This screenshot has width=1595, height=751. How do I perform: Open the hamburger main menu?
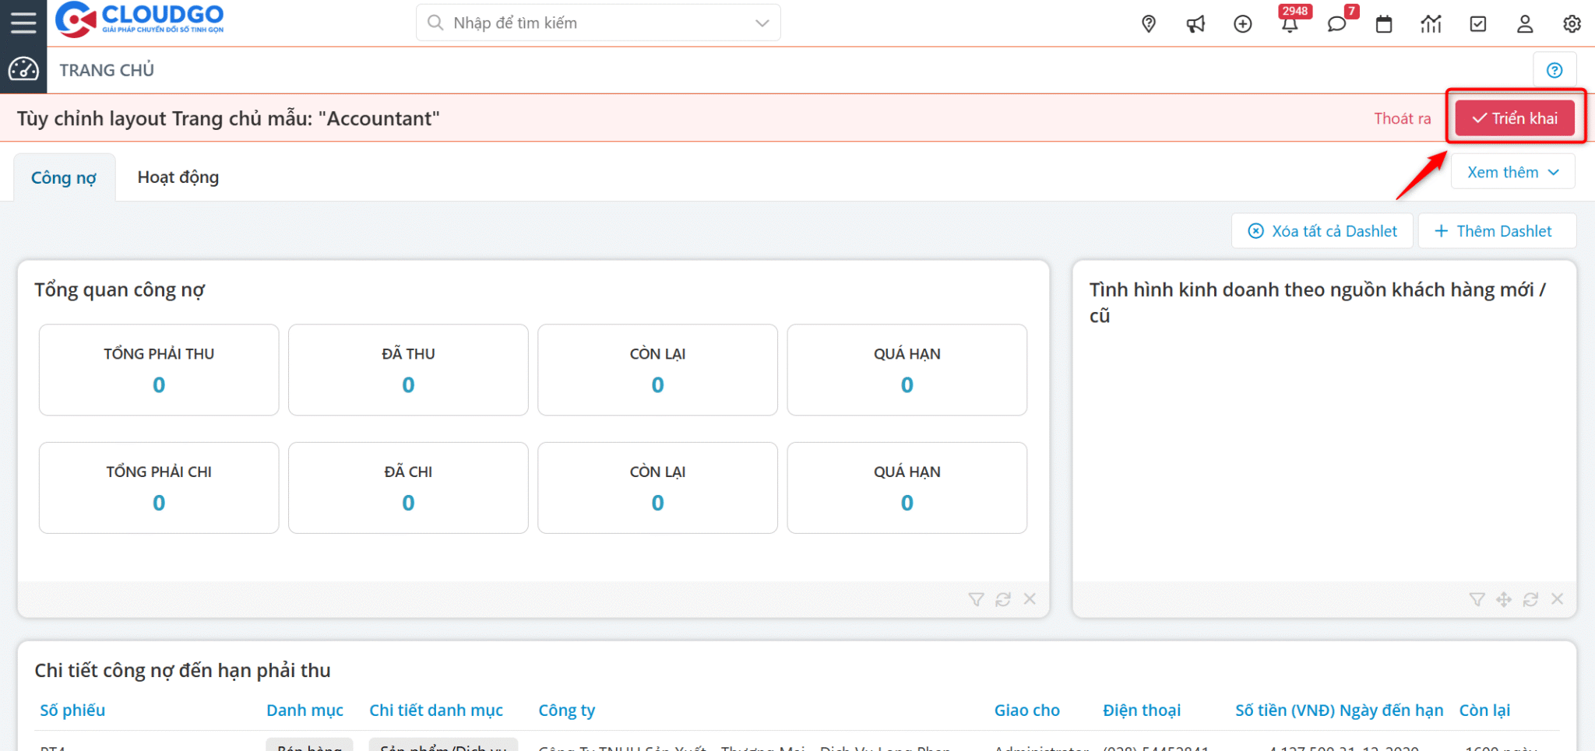click(x=23, y=23)
